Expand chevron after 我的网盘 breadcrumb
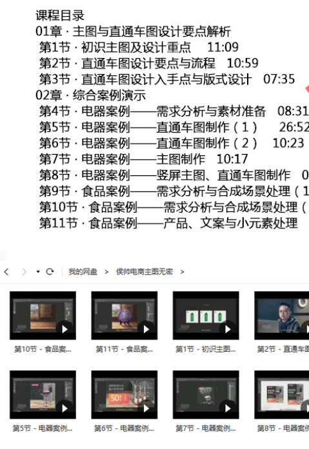This screenshot has width=309, height=449. [106, 272]
